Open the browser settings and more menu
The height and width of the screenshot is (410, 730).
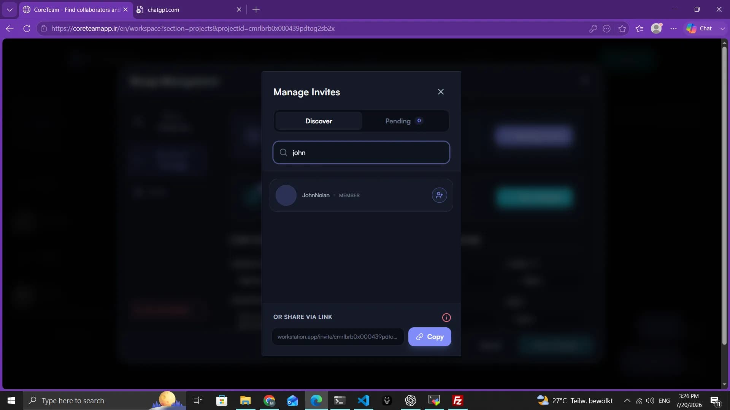click(x=673, y=28)
